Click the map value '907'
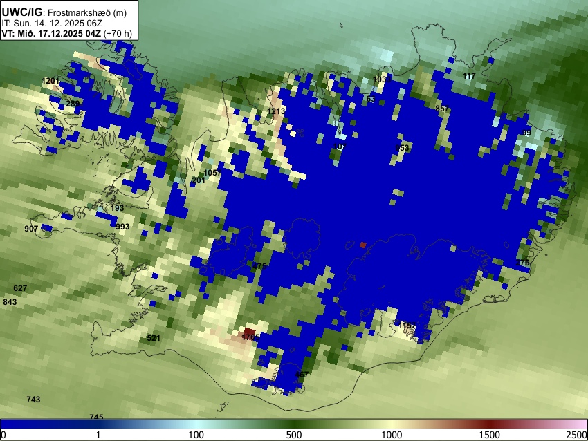The height and width of the screenshot is (441, 588). (x=31, y=229)
